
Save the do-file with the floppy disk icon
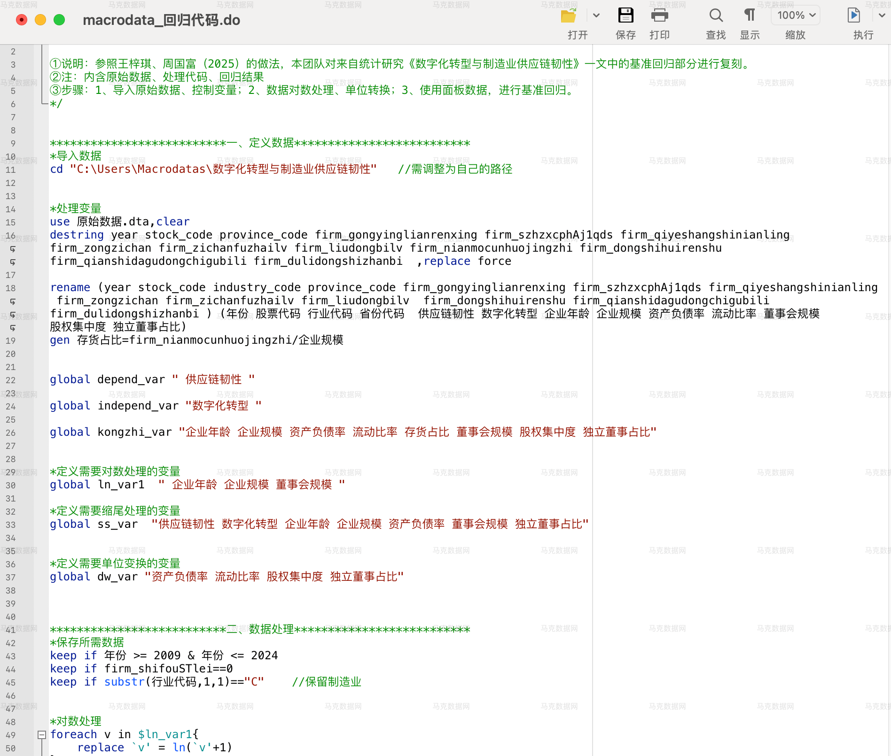coord(625,15)
